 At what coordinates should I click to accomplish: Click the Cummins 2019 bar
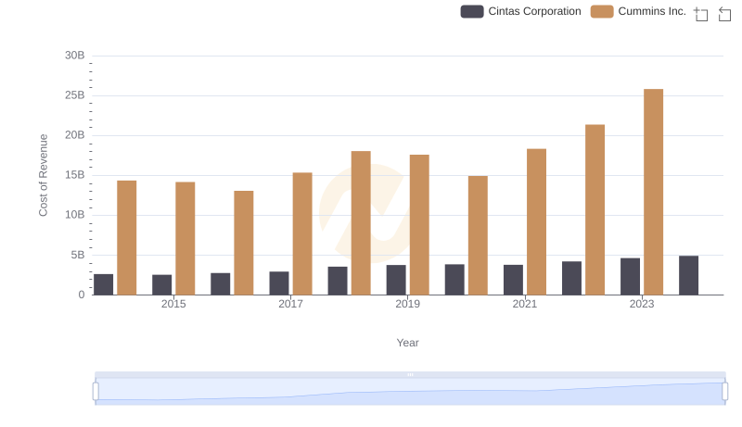tap(419, 225)
